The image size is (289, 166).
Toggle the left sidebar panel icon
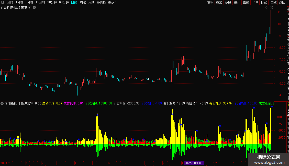tap(3, 2)
